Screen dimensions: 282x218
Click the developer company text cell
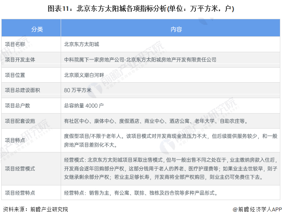[x=140, y=60]
